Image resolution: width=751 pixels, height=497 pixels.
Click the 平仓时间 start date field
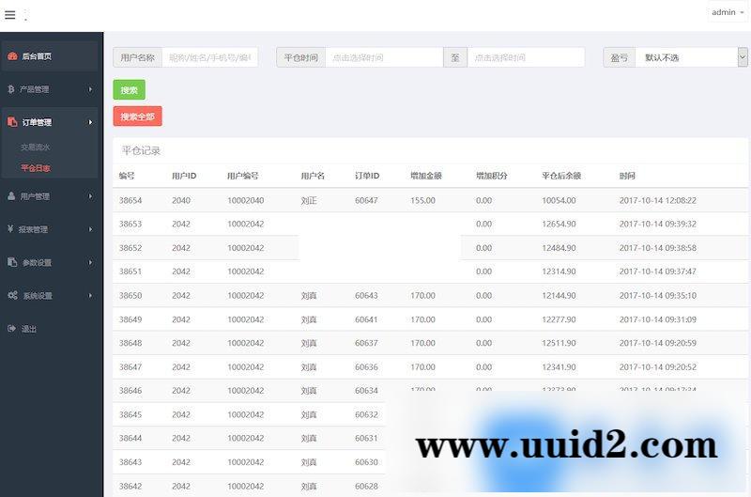(x=383, y=57)
